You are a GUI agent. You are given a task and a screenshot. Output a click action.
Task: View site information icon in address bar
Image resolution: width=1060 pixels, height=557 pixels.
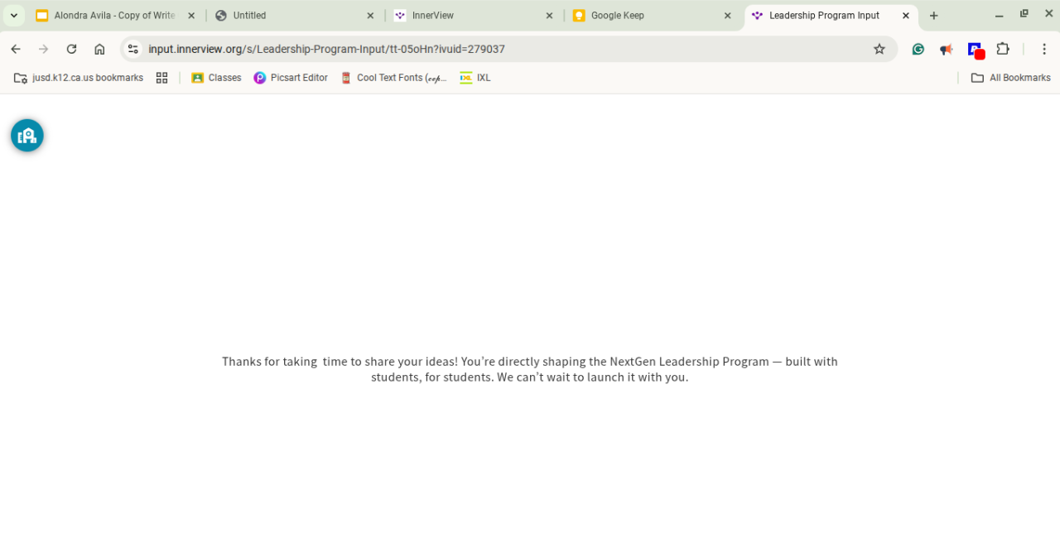pos(133,49)
